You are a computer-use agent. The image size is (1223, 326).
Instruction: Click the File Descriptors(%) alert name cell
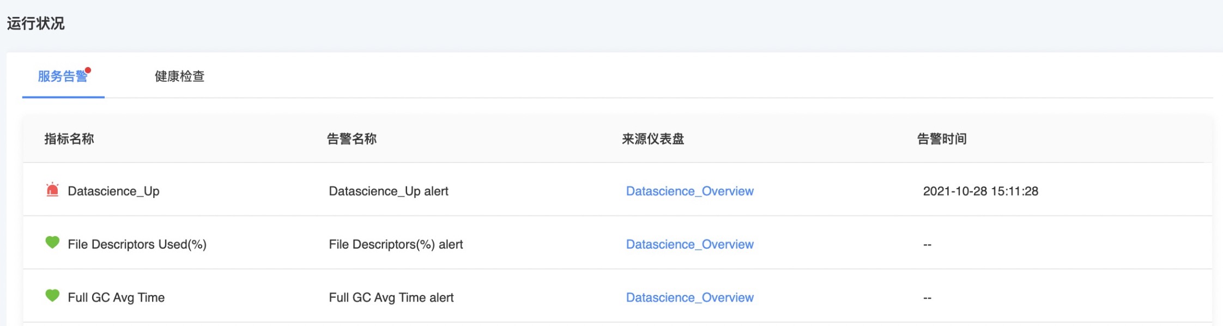(x=396, y=244)
